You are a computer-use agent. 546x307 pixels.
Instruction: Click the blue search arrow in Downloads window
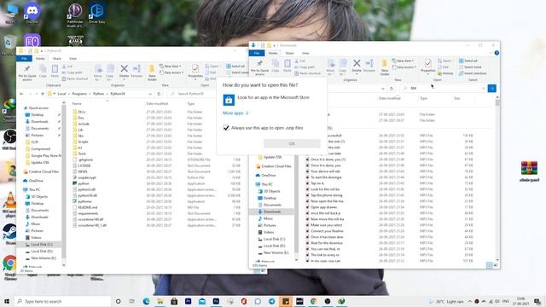(x=491, y=89)
